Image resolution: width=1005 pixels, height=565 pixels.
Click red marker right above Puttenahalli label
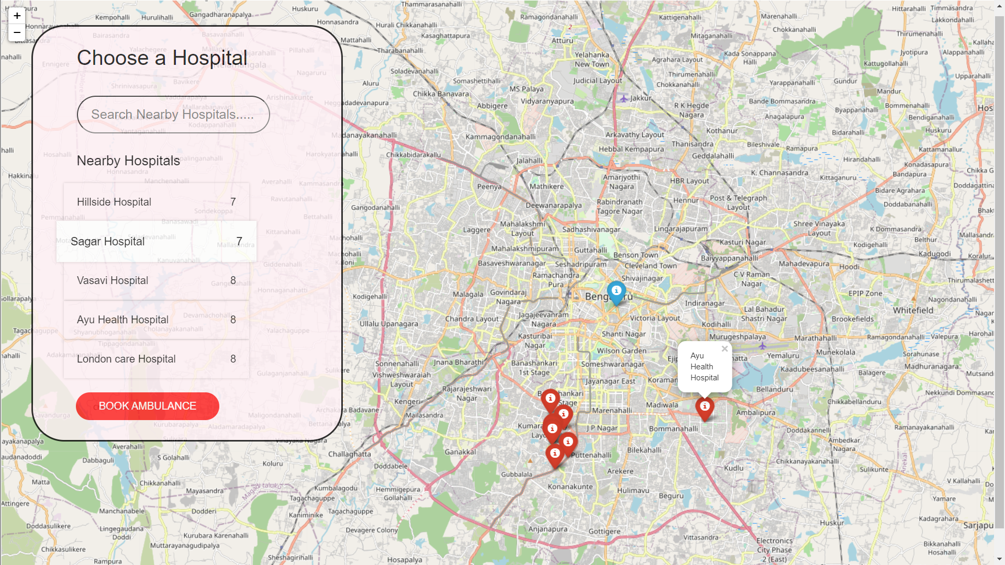tap(568, 443)
